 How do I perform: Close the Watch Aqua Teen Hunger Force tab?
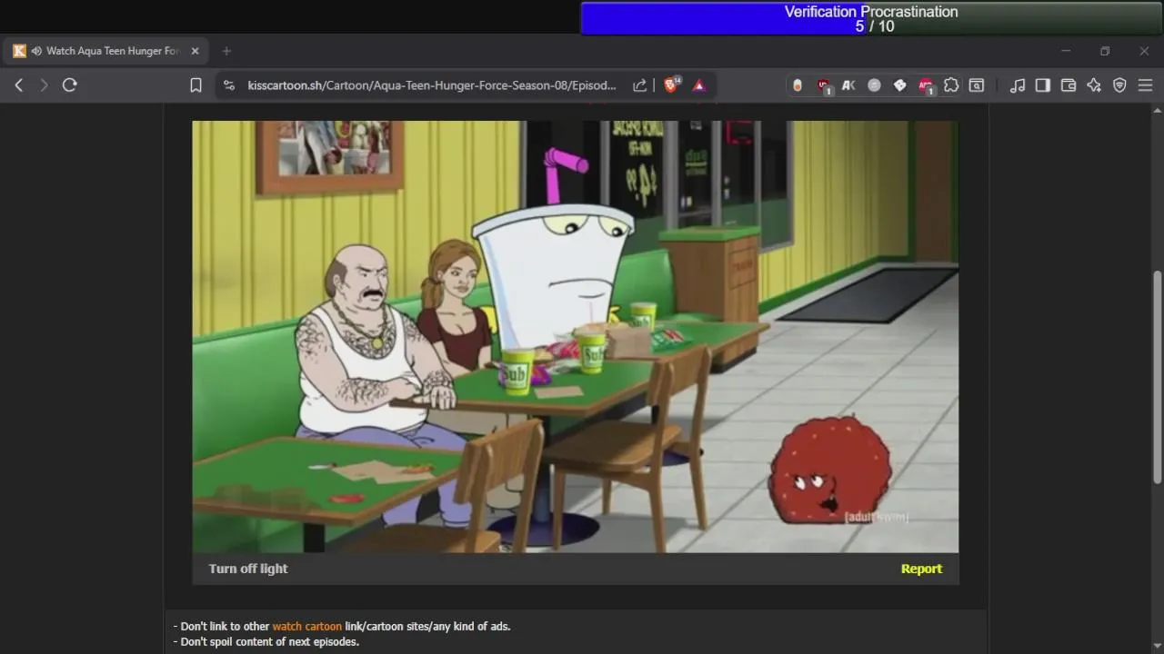tap(195, 51)
